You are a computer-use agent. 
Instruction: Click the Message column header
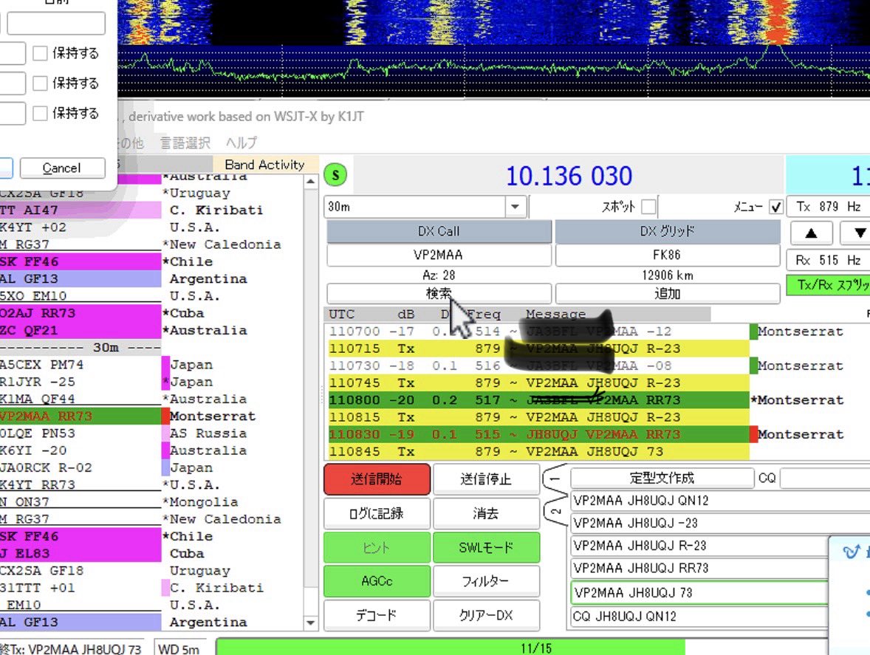tap(555, 314)
